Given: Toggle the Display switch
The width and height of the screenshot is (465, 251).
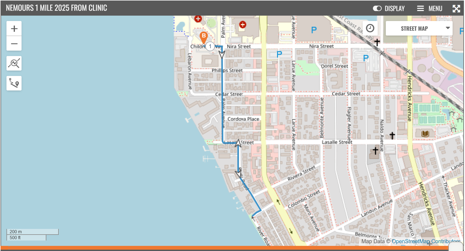Looking at the screenshot, I should click(377, 9).
